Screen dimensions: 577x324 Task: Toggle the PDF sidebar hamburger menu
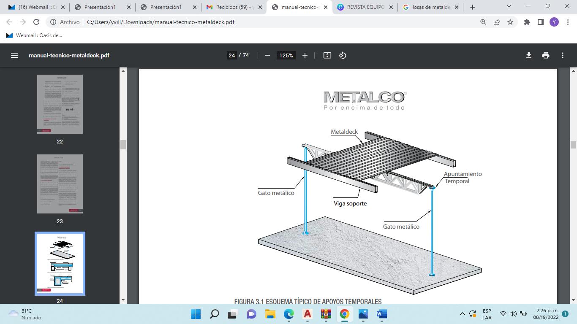point(14,55)
